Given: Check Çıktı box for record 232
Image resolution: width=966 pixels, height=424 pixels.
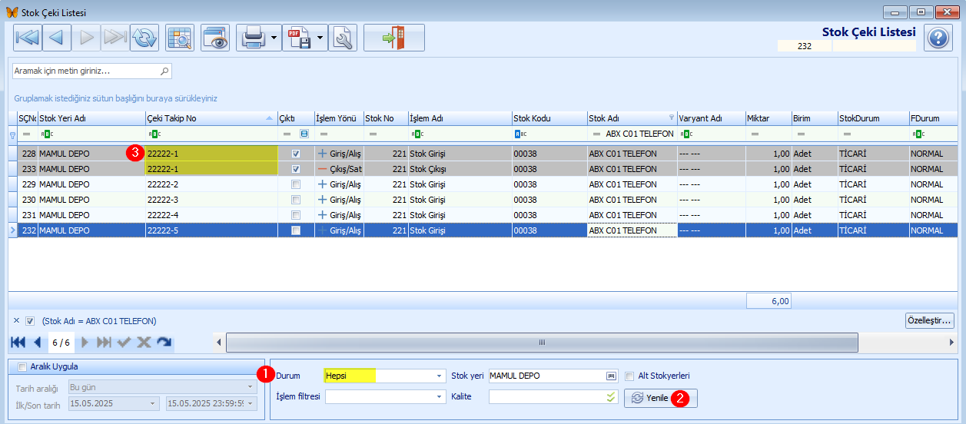Looking at the screenshot, I should pos(296,230).
